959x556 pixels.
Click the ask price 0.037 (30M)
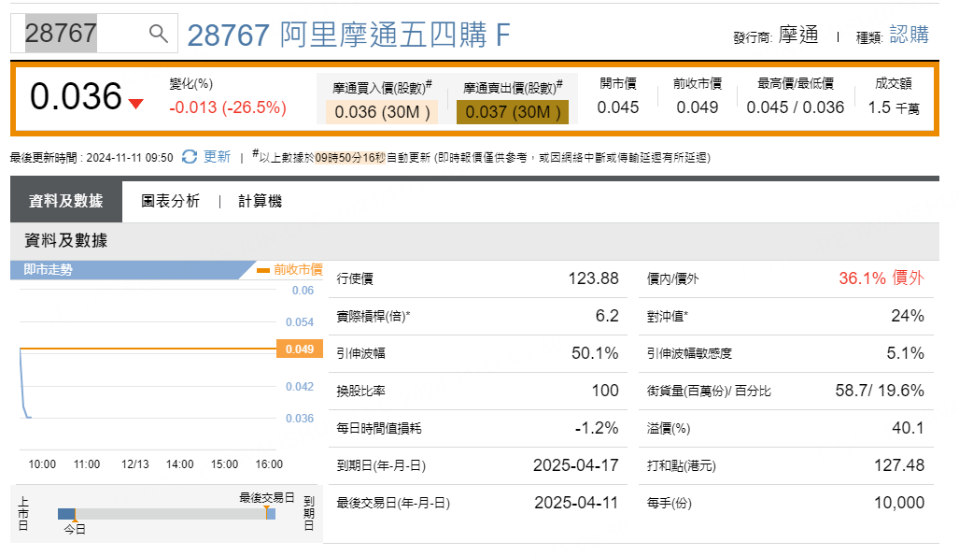[513, 112]
